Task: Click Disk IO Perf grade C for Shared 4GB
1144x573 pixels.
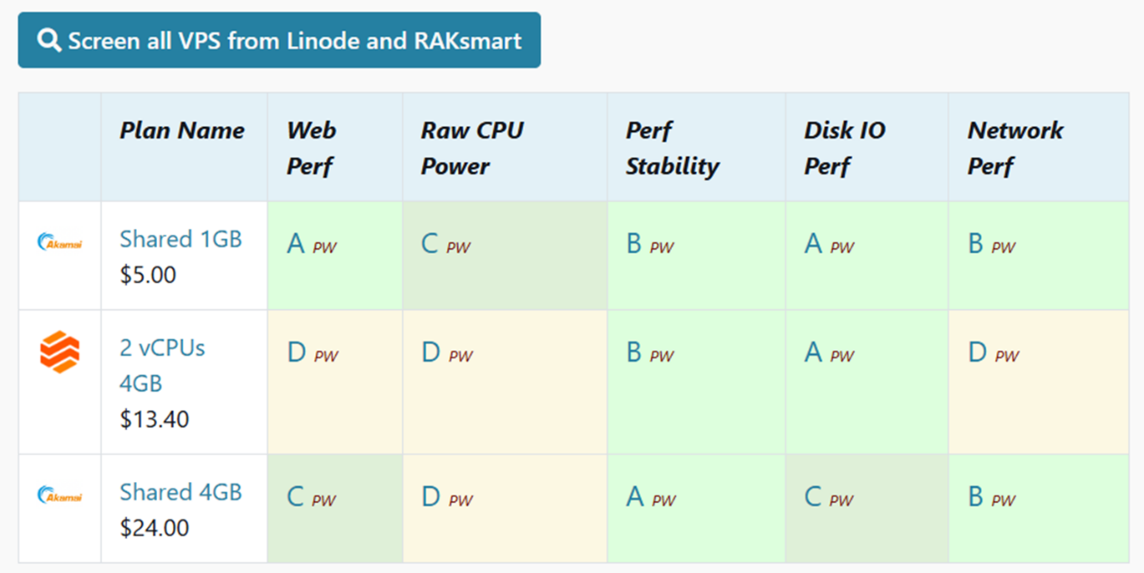Action: pos(813,496)
